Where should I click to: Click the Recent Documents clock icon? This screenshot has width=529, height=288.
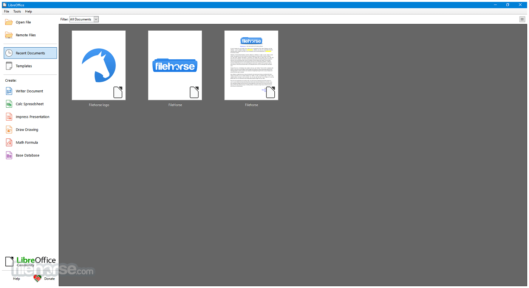(9, 53)
